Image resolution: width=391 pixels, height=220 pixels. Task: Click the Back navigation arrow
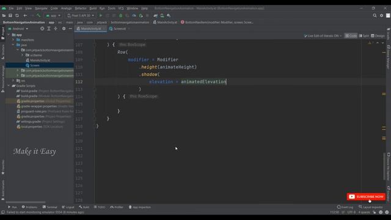[x=25, y=15]
